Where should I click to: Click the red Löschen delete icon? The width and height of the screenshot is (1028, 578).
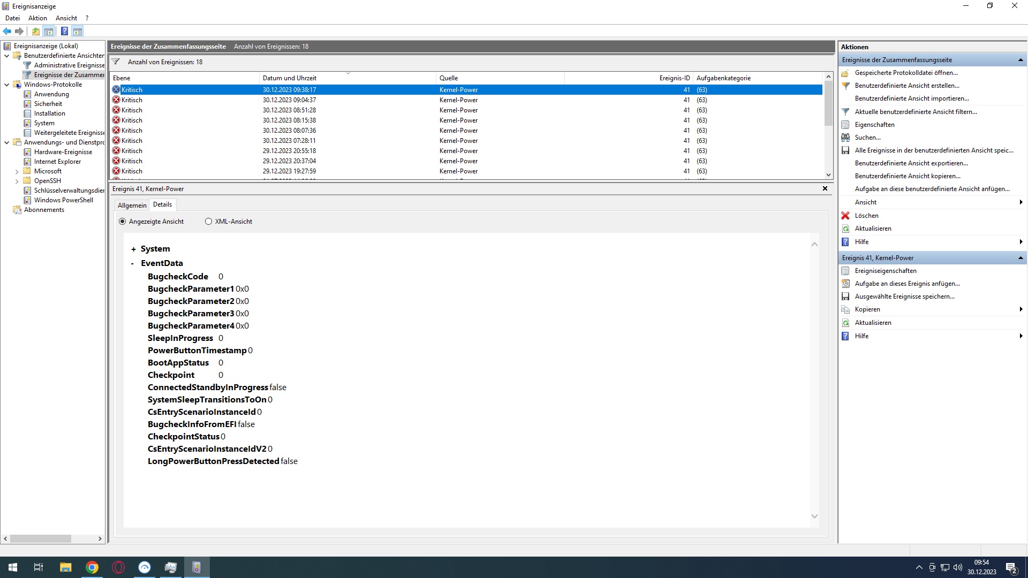coord(845,216)
